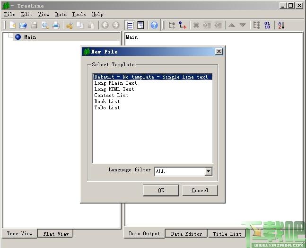
Task: Click Cancel in New File dialog
Action: tap(200, 190)
